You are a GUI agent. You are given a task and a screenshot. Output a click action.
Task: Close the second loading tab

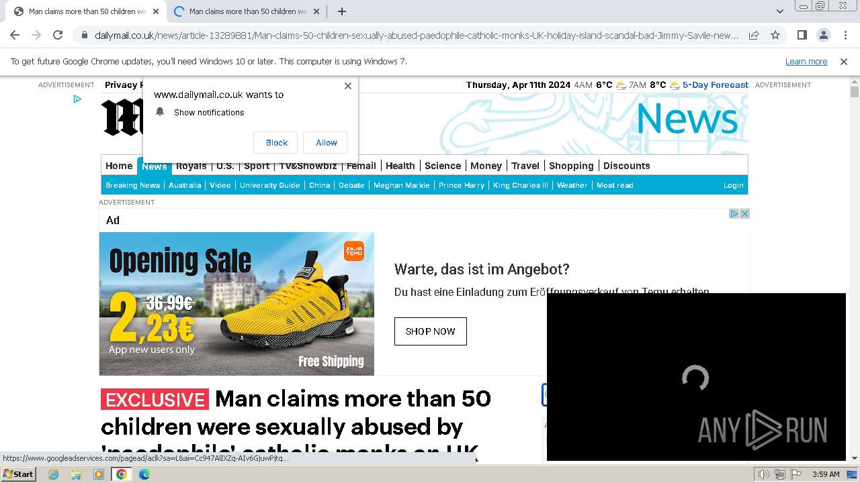point(317,11)
